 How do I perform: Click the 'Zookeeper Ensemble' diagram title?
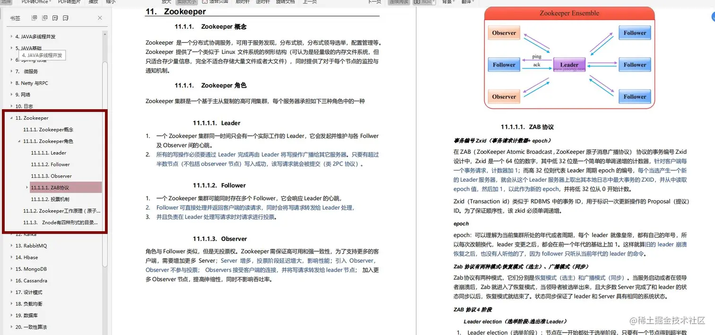pyautogui.click(x=569, y=13)
